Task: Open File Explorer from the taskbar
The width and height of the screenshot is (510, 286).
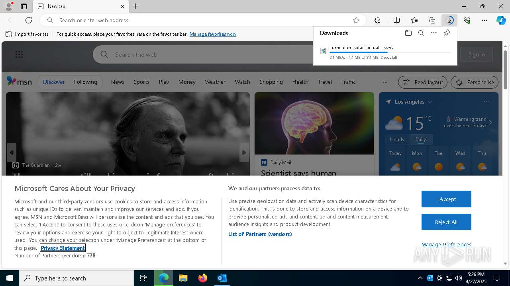Action: pyautogui.click(x=183, y=278)
